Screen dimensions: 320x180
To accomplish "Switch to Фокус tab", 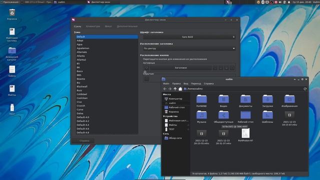I will click(x=108, y=26).
